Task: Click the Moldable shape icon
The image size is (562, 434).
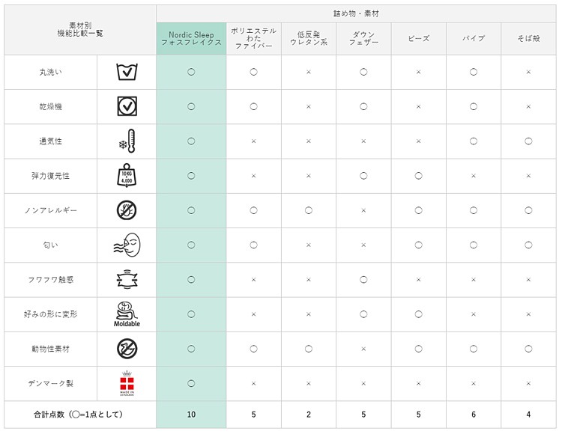Action: click(x=127, y=314)
